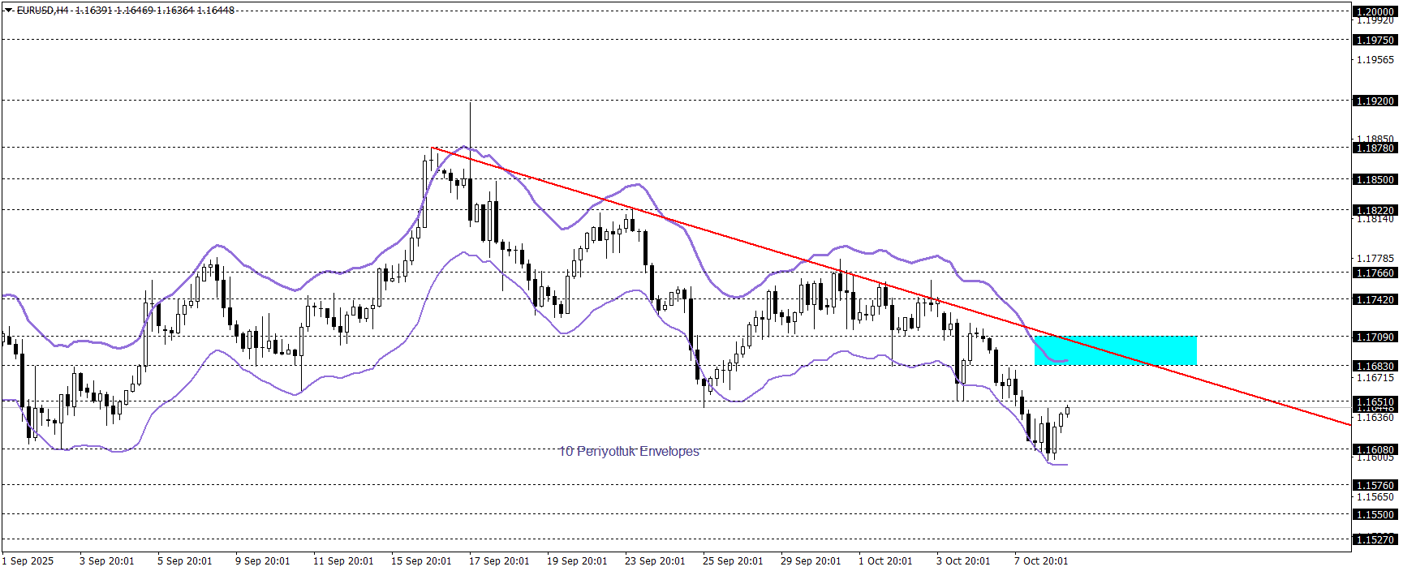
Task: Click the 1.18780 price level label
Action: 1375,148
